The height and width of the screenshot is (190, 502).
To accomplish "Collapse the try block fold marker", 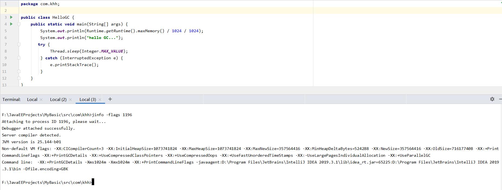I will (19, 44).
